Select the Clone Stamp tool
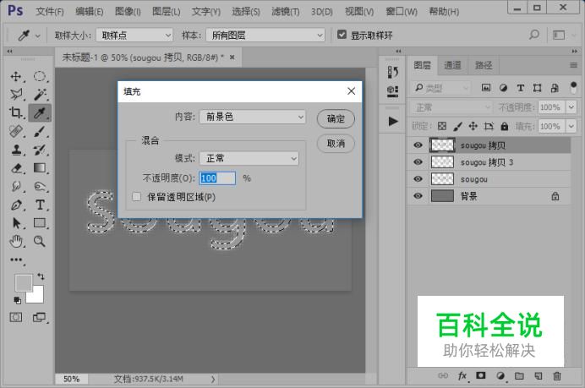Image resolution: width=585 pixels, height=388 pixels. coord(16,150)
